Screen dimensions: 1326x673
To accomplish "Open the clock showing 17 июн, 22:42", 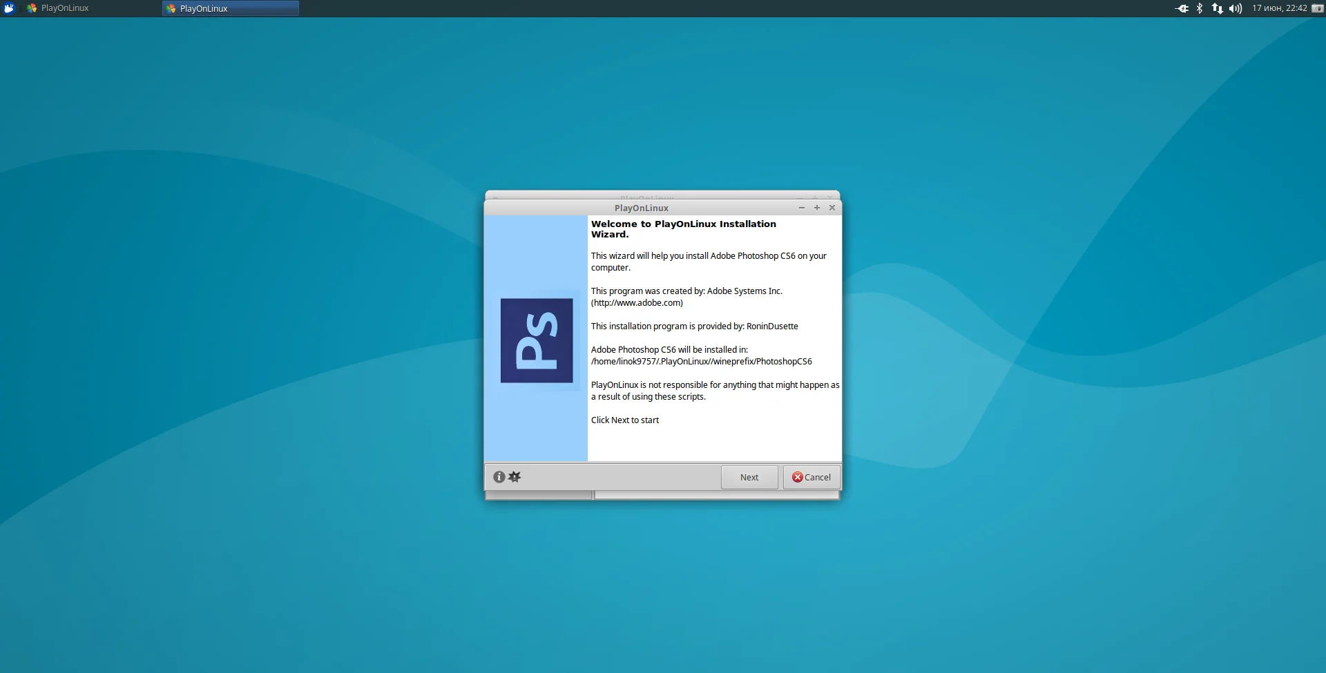I will click(x=1280, y=8).
